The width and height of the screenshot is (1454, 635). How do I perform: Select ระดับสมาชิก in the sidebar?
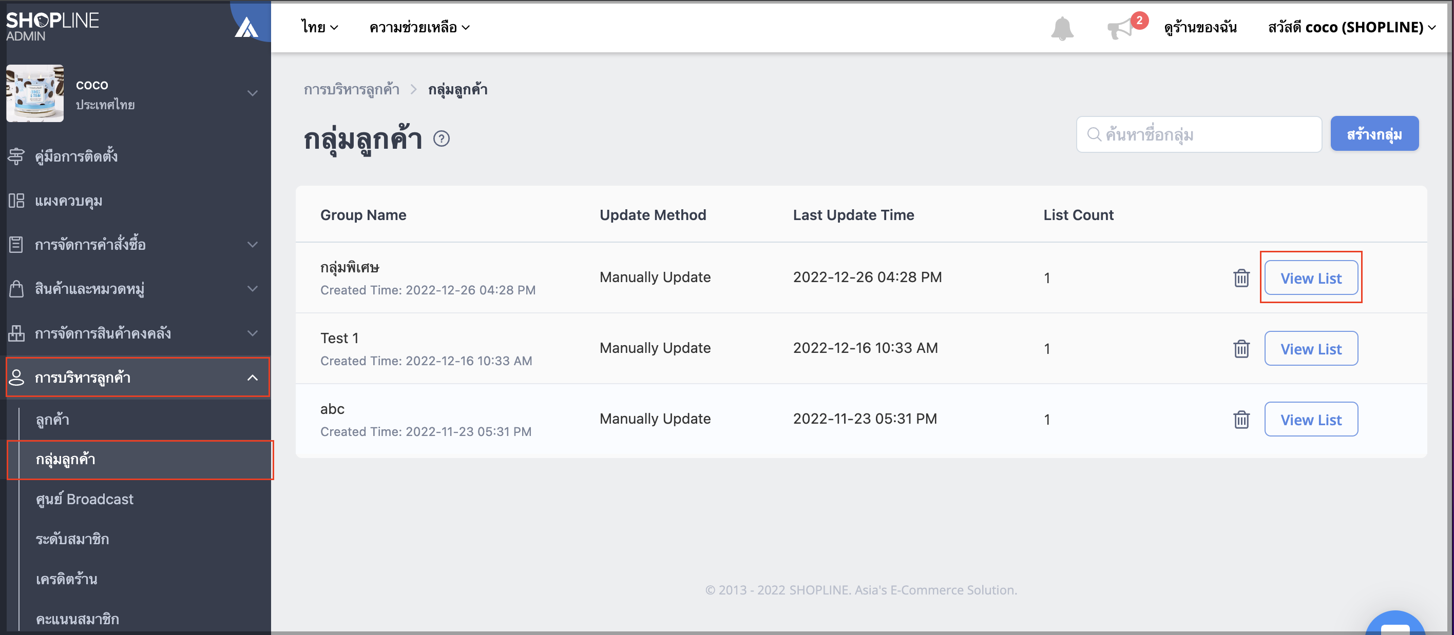(x=72, y=539)
